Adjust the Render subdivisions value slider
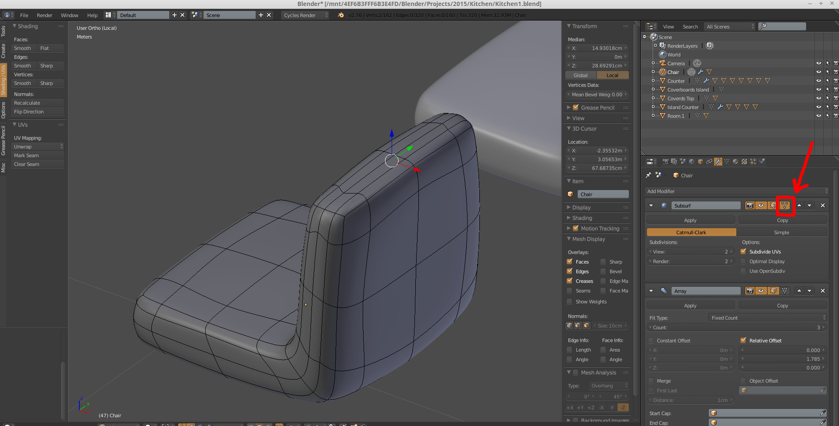Image resolution: width=839 pixels, height=426 pixels. click(690, 261)
